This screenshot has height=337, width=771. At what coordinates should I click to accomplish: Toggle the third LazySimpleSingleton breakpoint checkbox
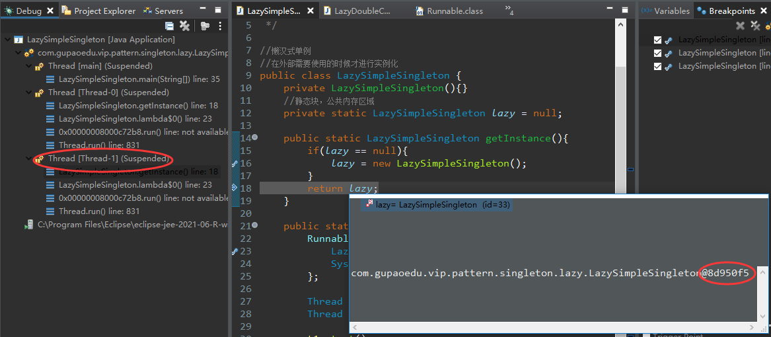[657, 66]
